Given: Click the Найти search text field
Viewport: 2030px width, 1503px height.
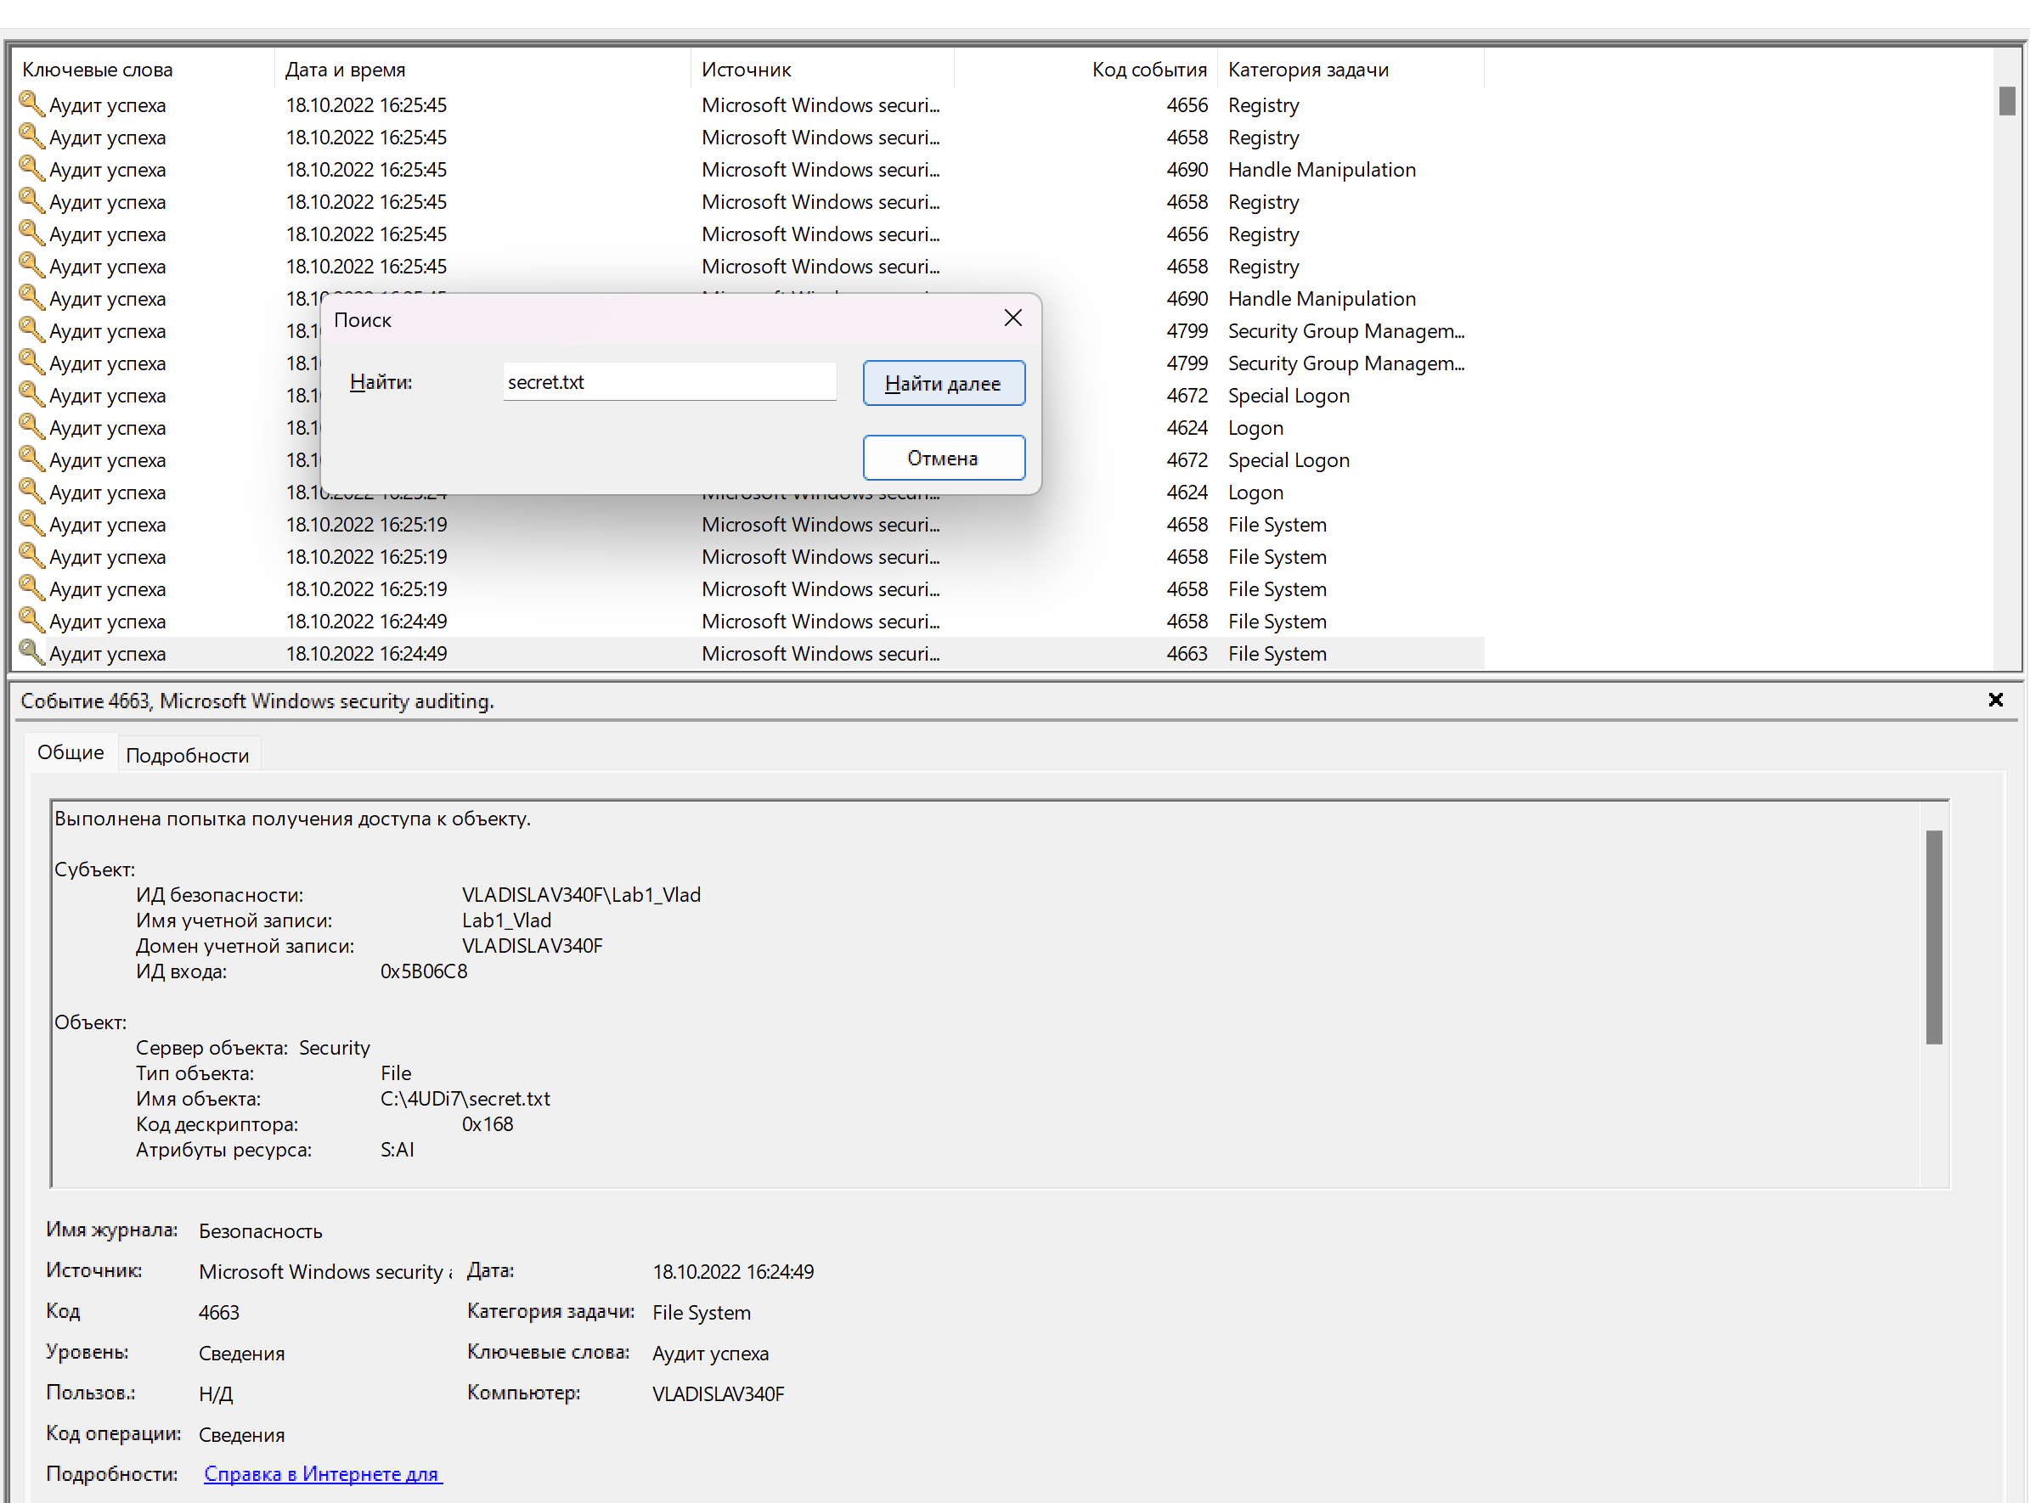Looking at the screenshot, I should tap(668, 382).
